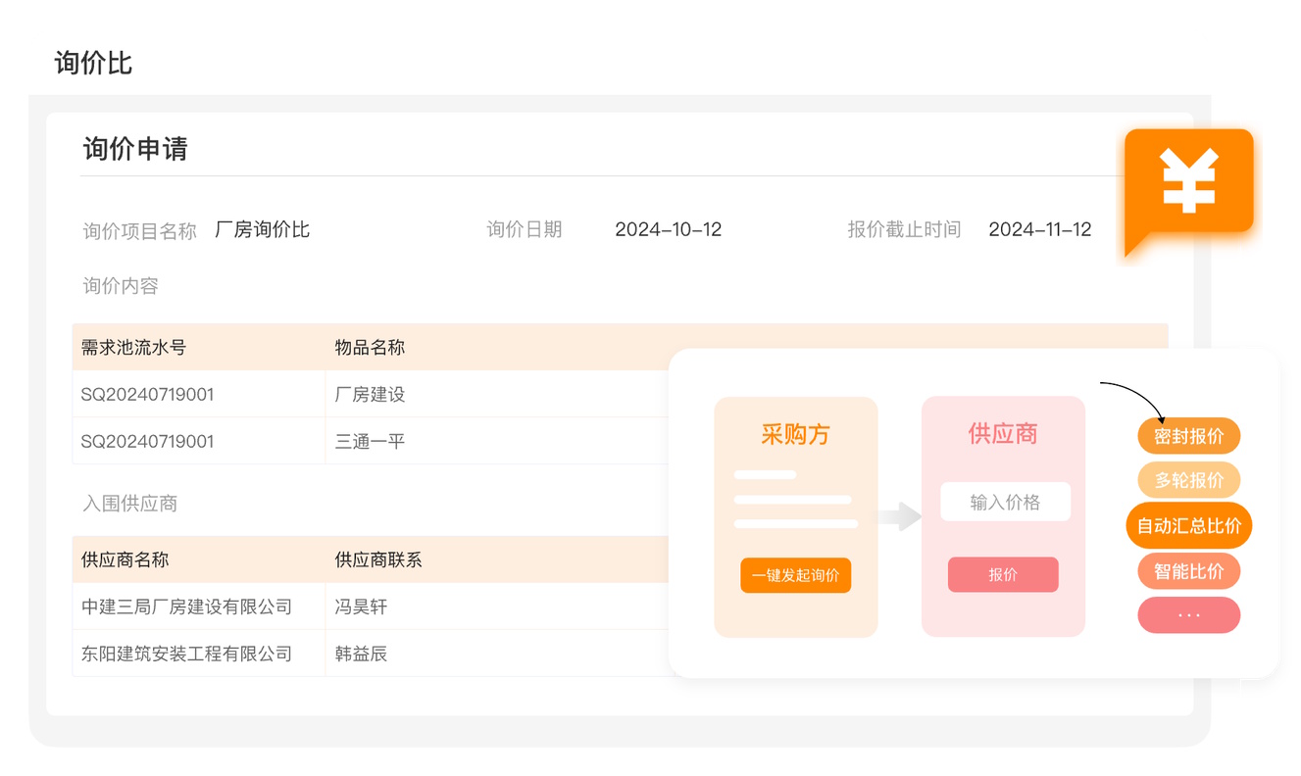The width and height of the screenshot is (1301, 776).
Task: Select the 多轮报价 tag
Action: (x=1188, y=481)
